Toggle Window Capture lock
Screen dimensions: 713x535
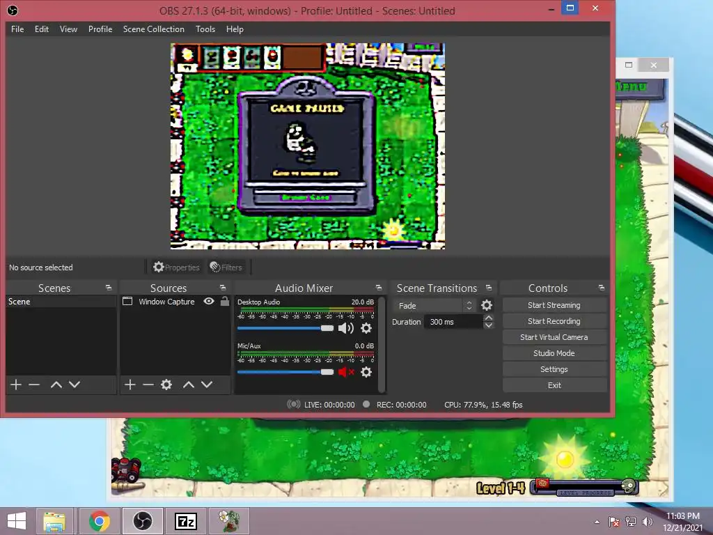[225, 301]
